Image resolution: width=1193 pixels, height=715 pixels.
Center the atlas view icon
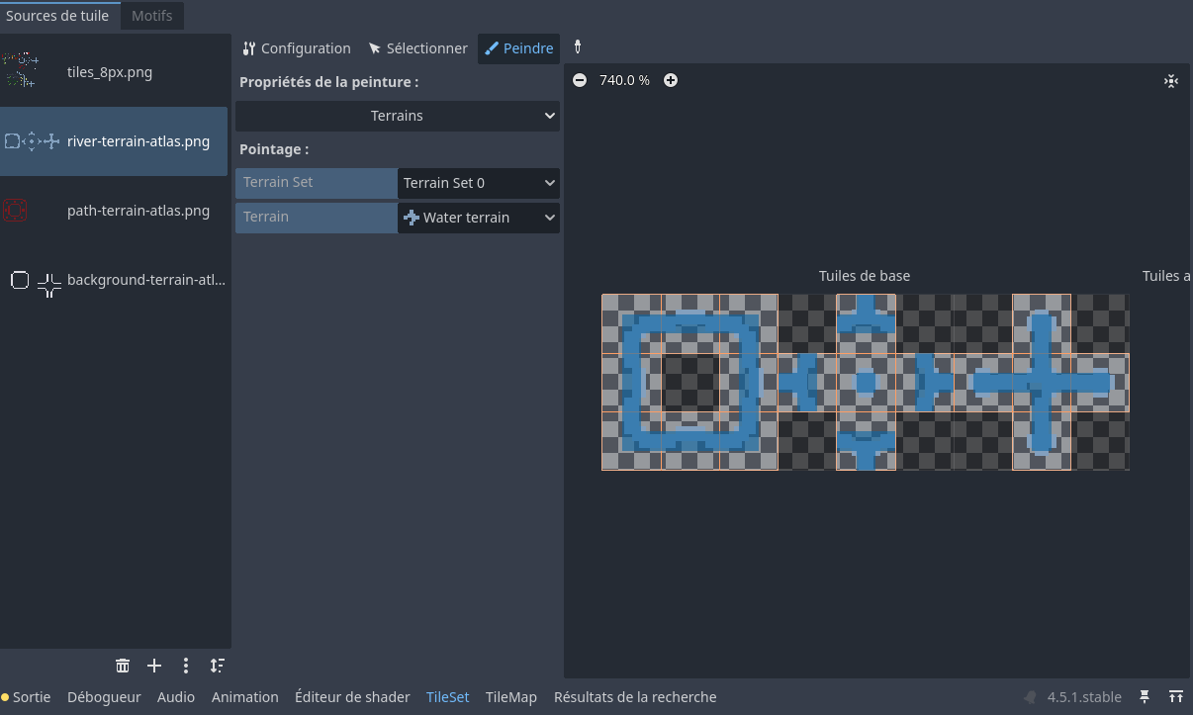click(1171, 81)
